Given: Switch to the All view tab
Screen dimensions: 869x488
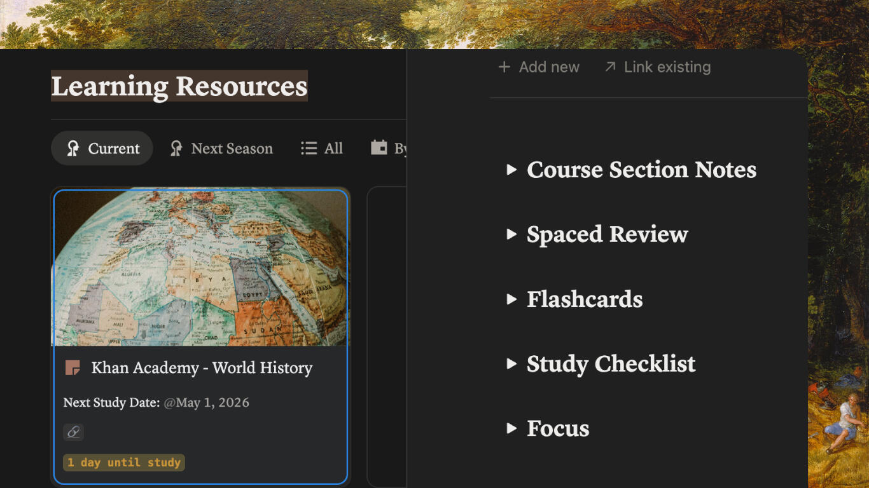Looking at the screenshot, I should tap(322, 149).
